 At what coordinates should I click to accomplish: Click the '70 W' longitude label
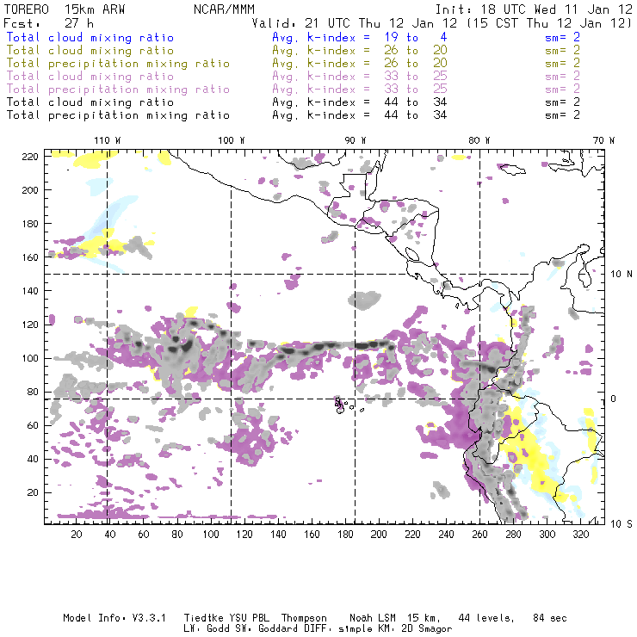pyautogui.click(x=603, y=140)
